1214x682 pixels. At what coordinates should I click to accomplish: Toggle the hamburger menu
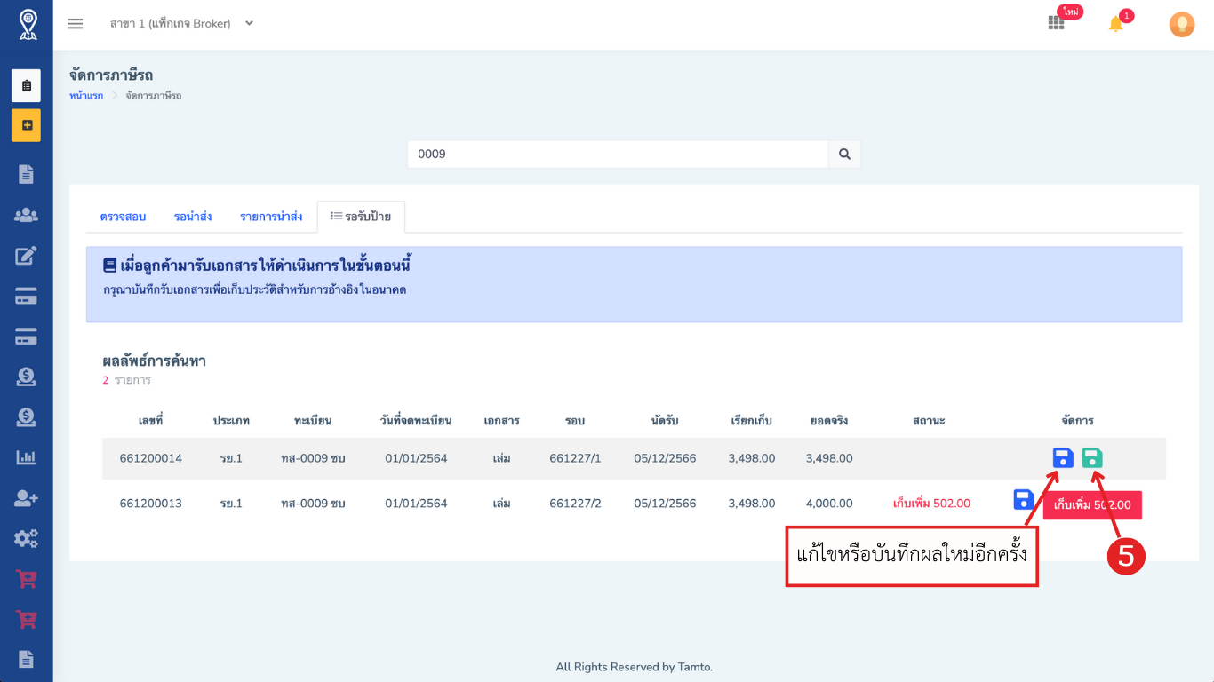click(76, 24)
